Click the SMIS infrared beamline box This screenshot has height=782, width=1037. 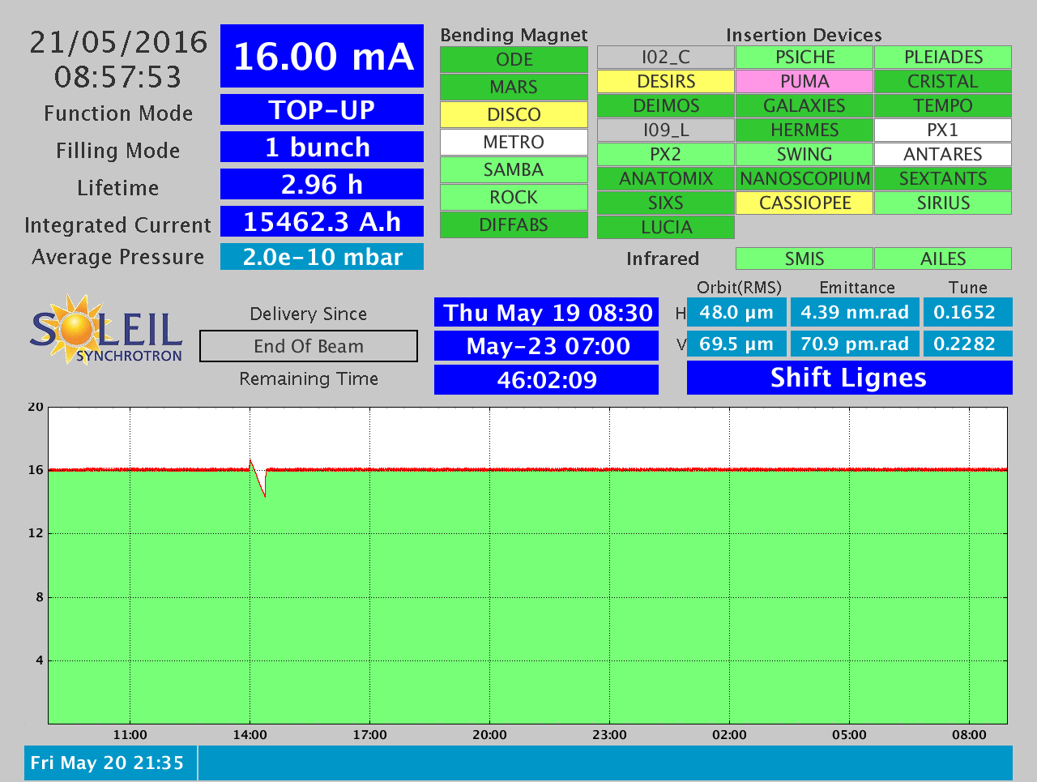804,259
